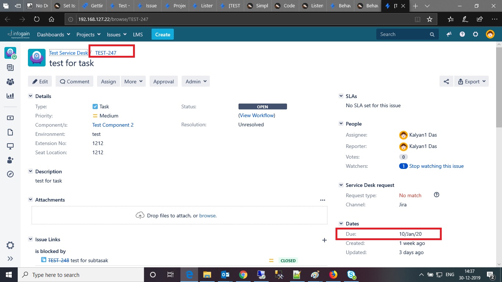The height and width of the screenshot is (282, 502).
Task: Open the Admin dropdown
Action: click(196, 81)
